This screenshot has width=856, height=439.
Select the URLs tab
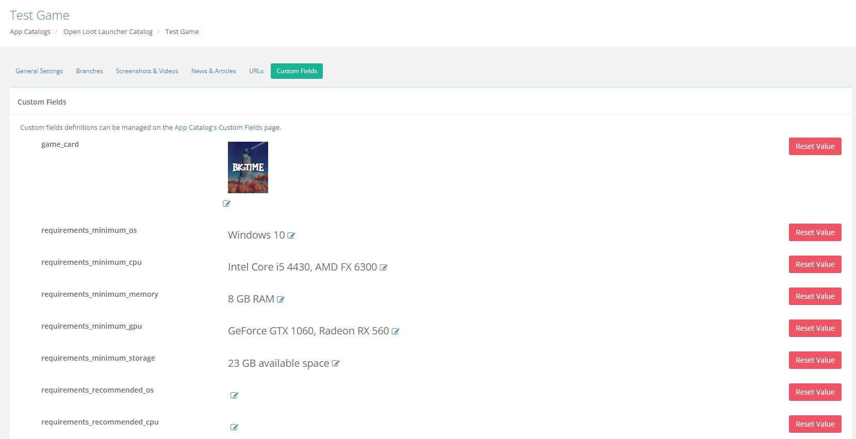click(x=256, y=71)
